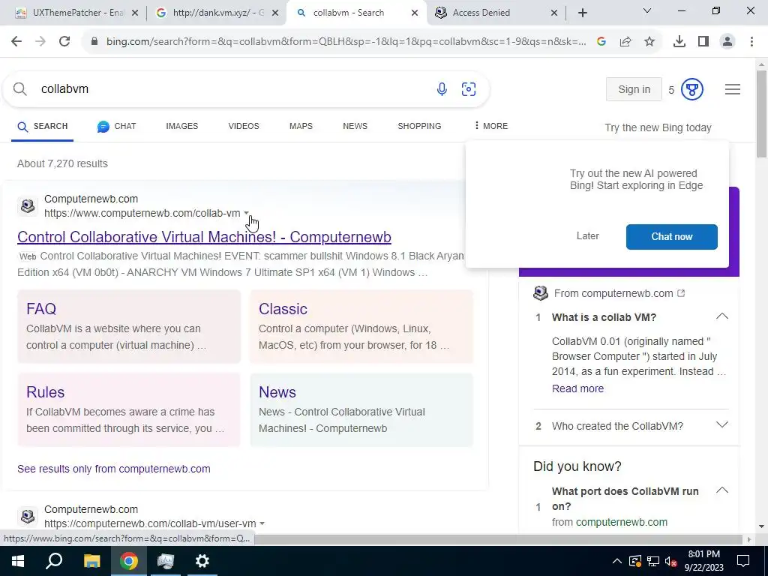The image size is (768, 576).
Task: Click the Bing search magnifier icon
Action: [x=20, y=89]
